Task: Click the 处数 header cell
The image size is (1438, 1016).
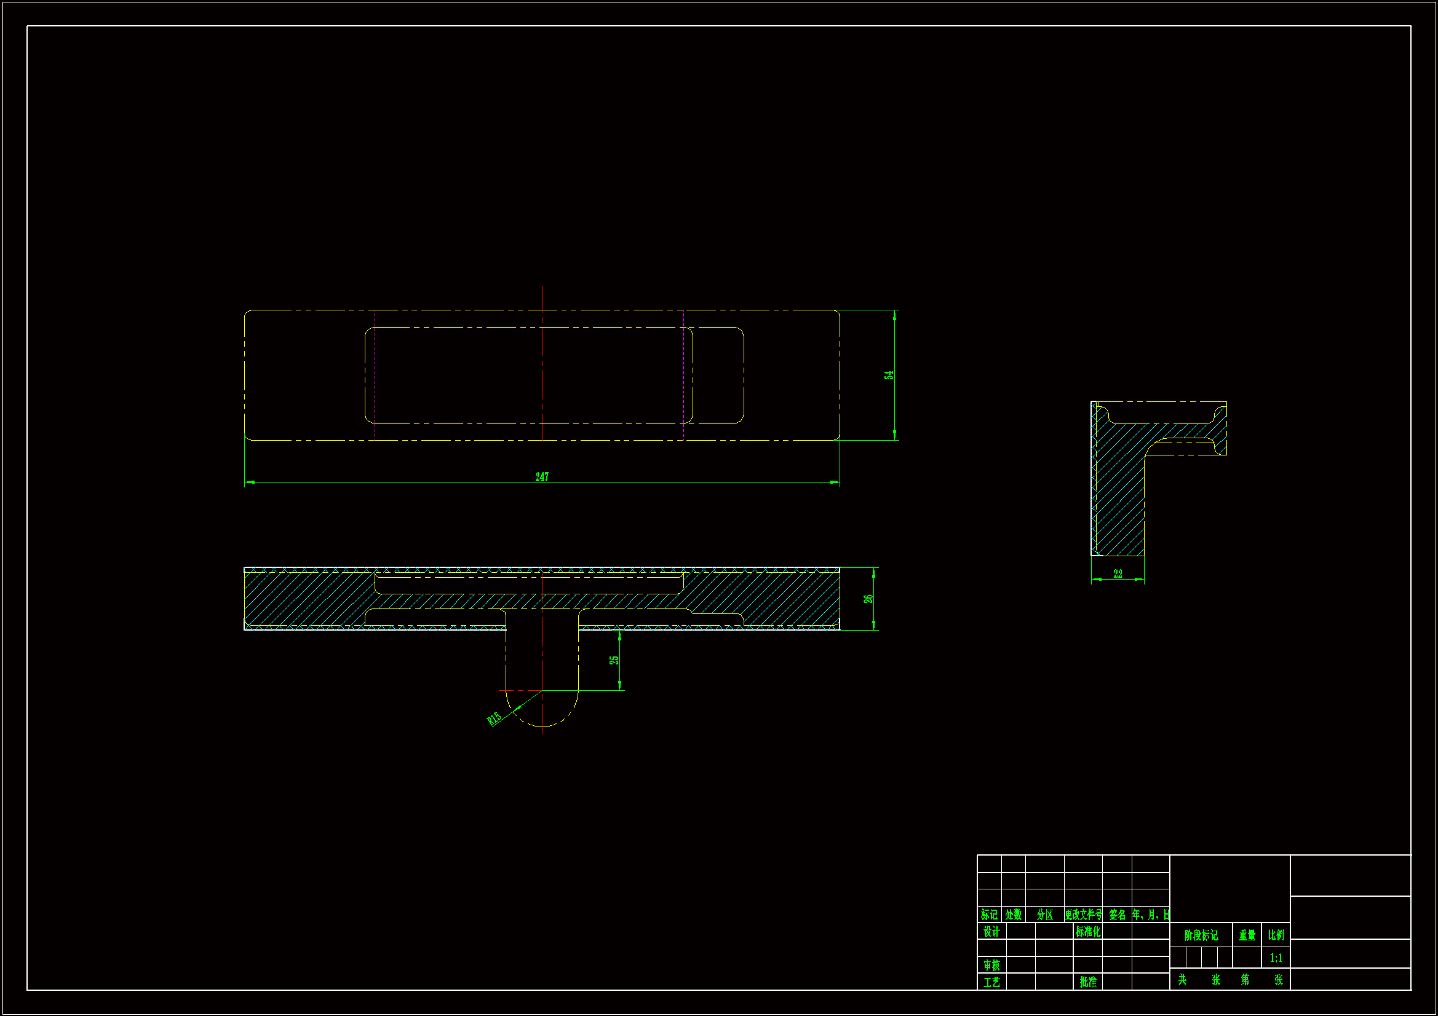Action: point(1014,915)
